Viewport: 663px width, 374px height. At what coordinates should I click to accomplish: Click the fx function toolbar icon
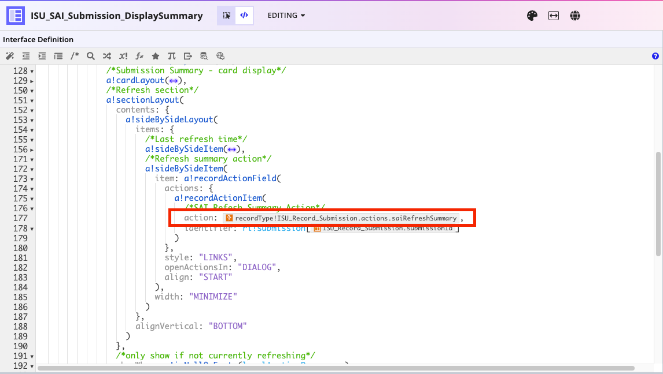(139, 55)
